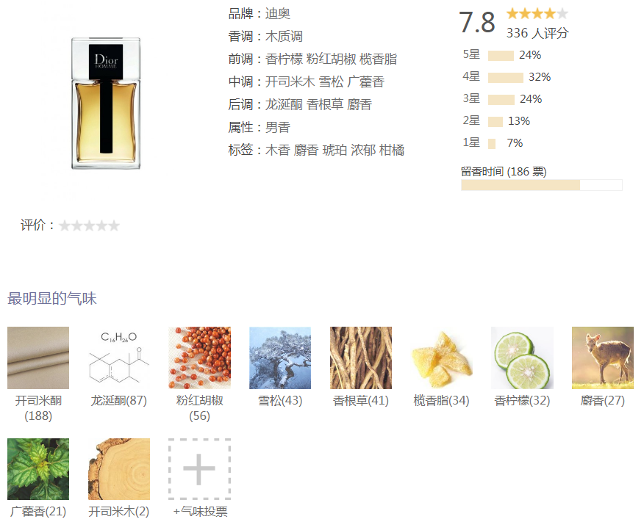Open the 开司米木 wood slice image
Screen dimensions: 644x522
[x=118, y=469]
